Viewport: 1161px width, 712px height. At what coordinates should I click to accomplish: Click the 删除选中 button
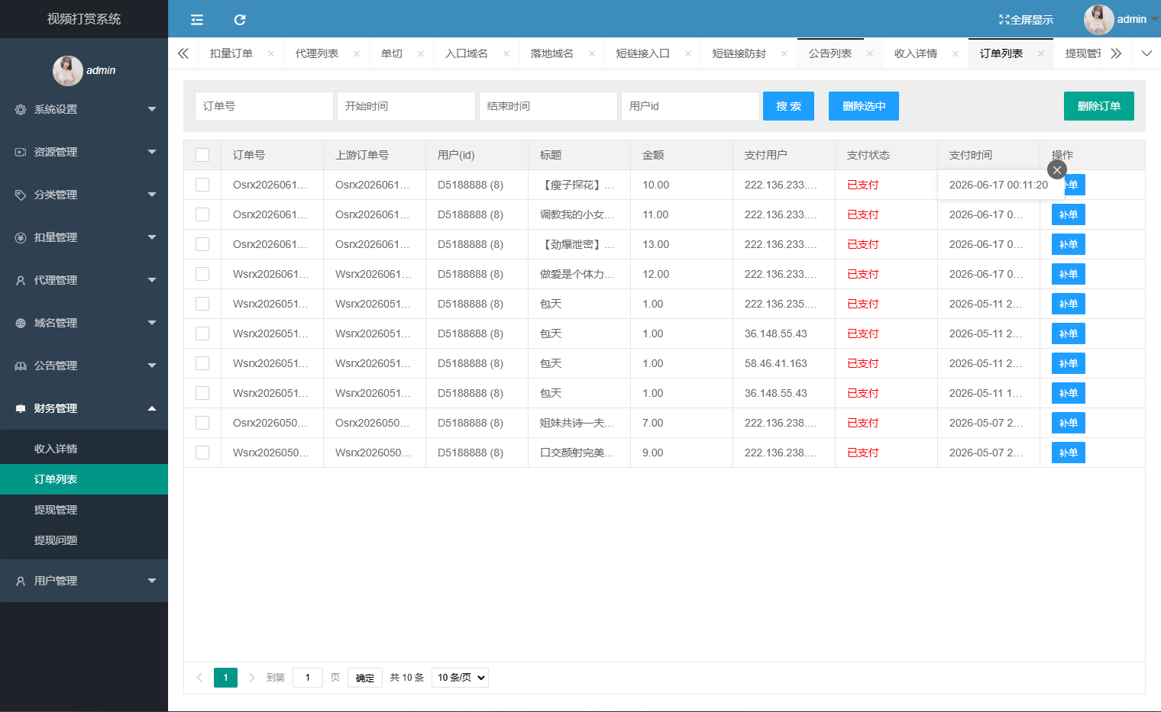coord(864,106)
